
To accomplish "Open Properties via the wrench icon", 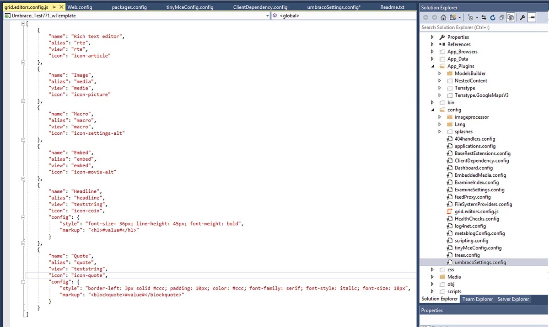I will point(522,17).
